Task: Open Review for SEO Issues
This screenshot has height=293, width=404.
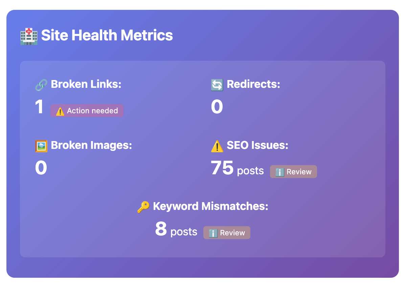Action: tap(293, 172)
